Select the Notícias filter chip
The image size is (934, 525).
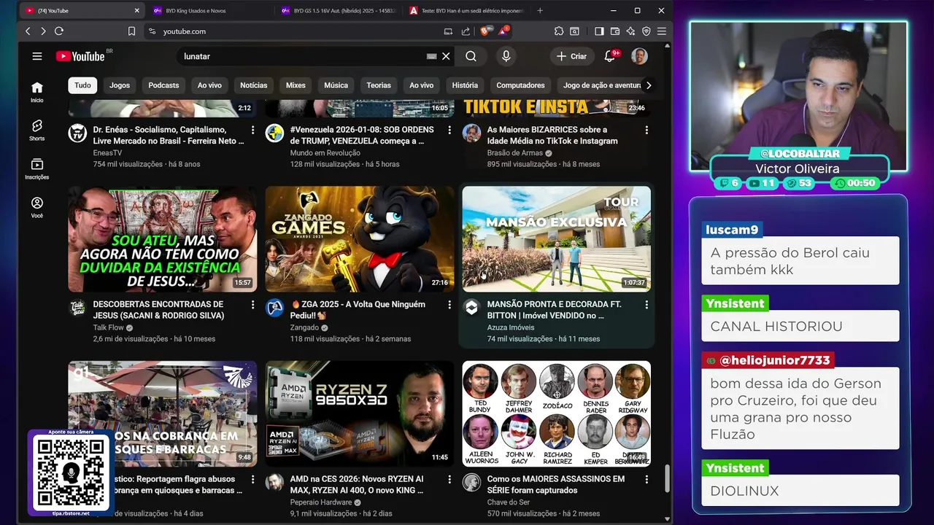[x=254, y=85]
